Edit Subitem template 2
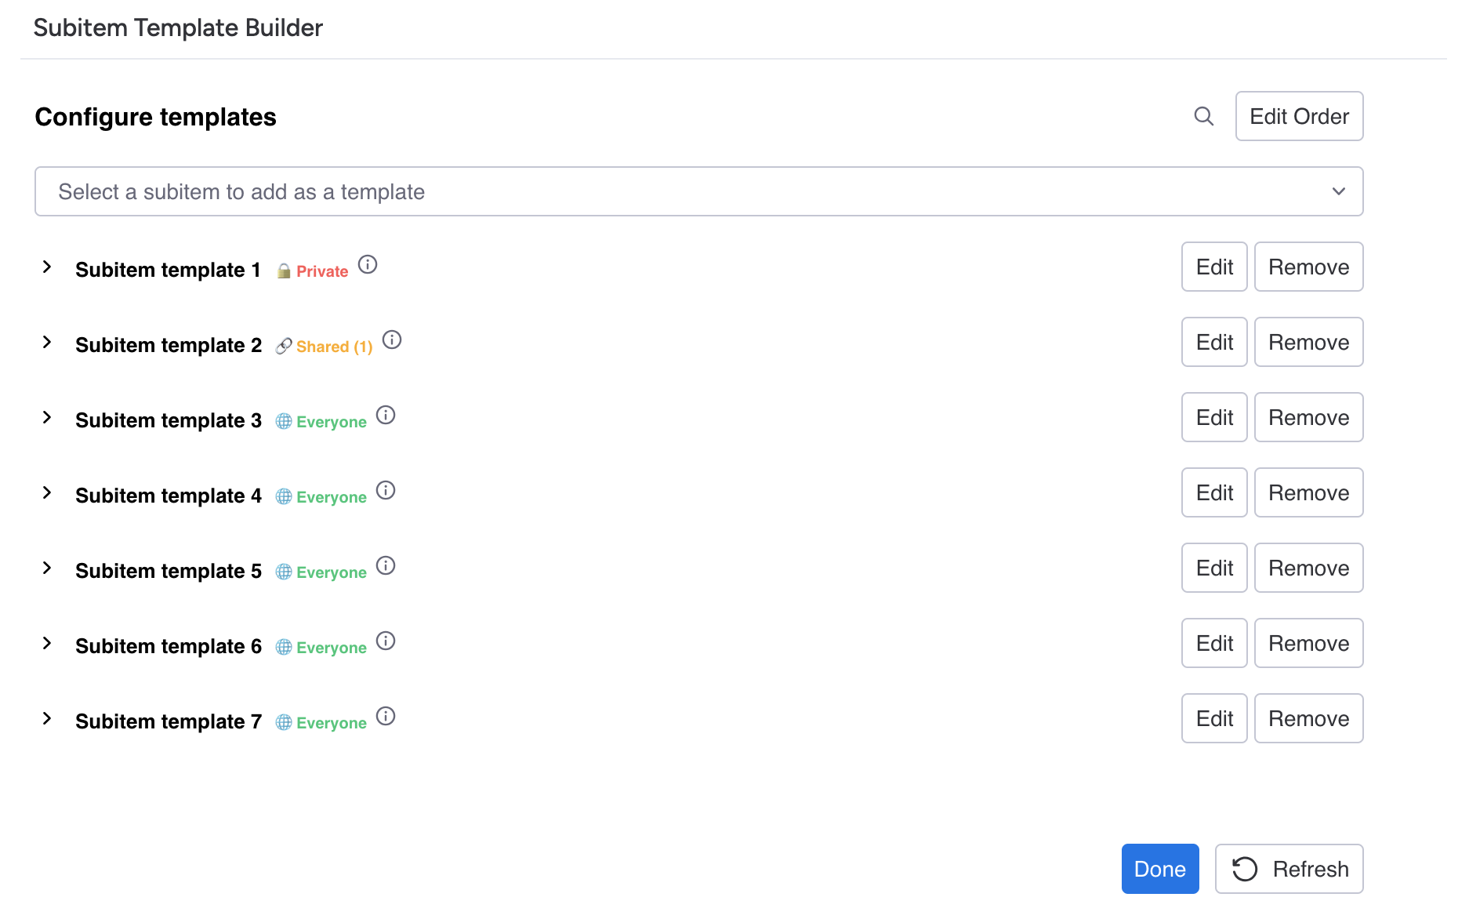The height and width of the screenshot is (908, 1469). point(1214,342)
